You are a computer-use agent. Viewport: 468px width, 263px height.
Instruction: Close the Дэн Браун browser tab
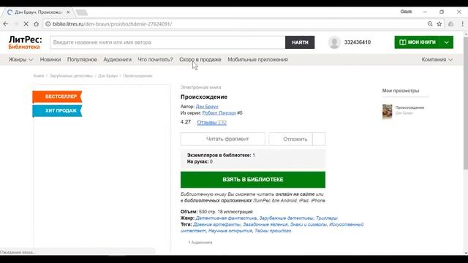68,12
